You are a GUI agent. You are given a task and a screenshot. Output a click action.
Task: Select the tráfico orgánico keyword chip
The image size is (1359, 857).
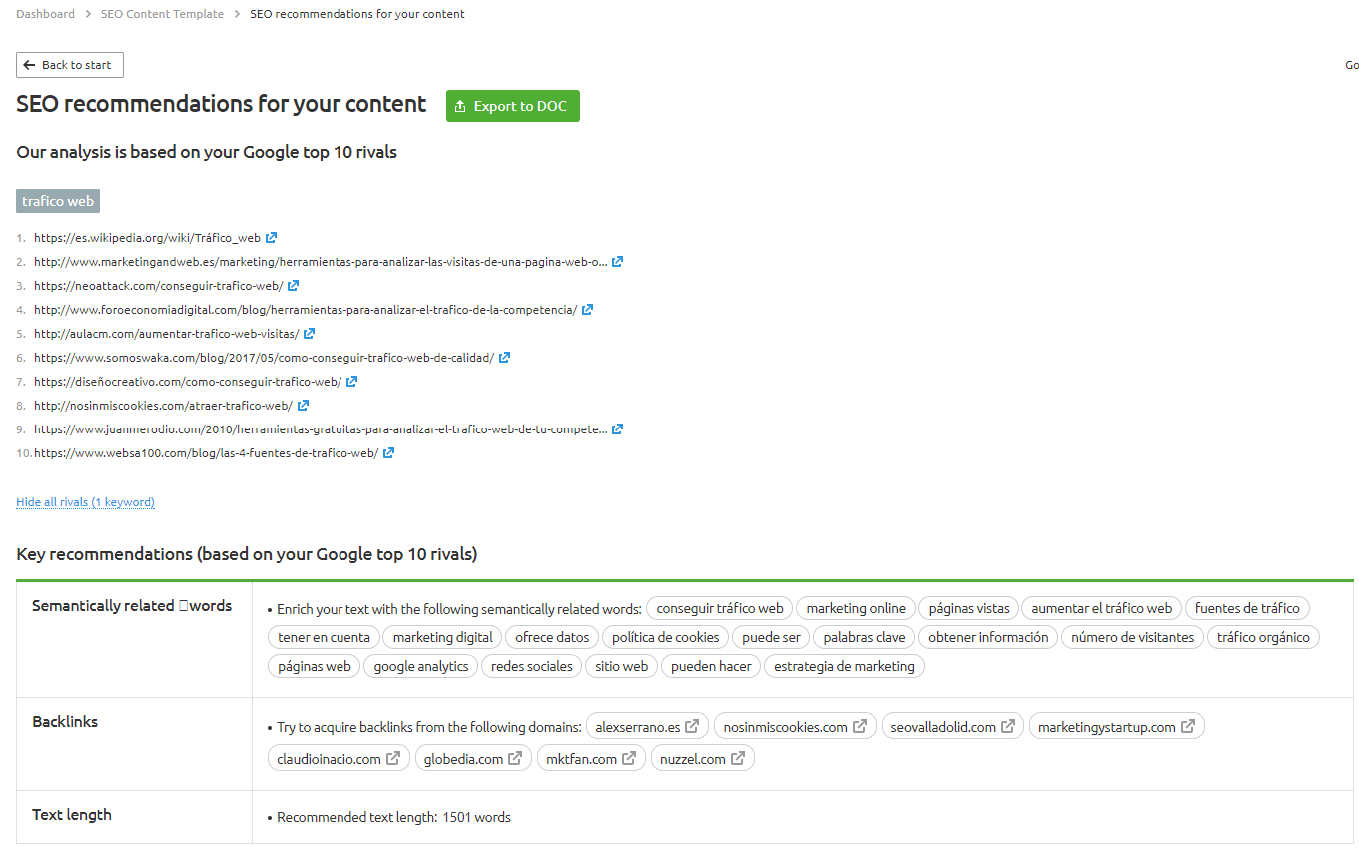point(1263,637)
